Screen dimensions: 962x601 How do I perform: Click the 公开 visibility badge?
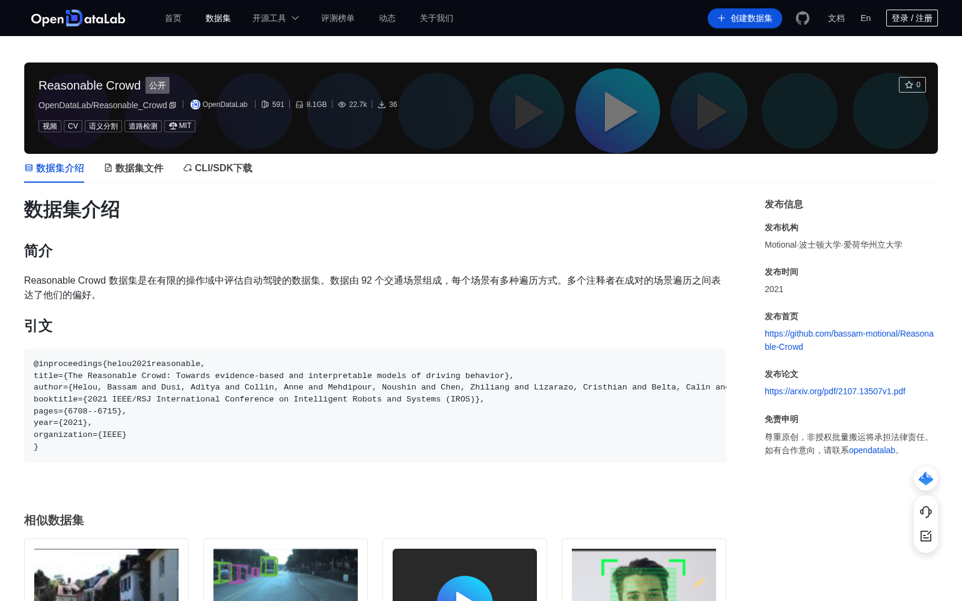click(x=158, y=85)
